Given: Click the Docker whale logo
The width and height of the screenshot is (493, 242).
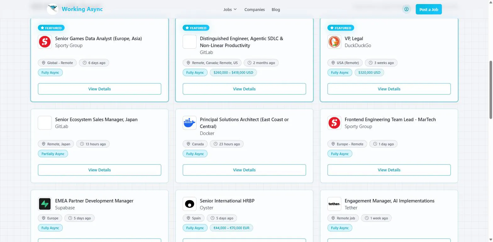Looking at the screenshot, I should coord(190,123).
